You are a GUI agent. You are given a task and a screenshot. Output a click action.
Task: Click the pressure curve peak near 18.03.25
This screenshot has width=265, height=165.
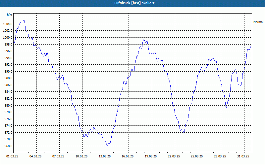click(143, 40)
